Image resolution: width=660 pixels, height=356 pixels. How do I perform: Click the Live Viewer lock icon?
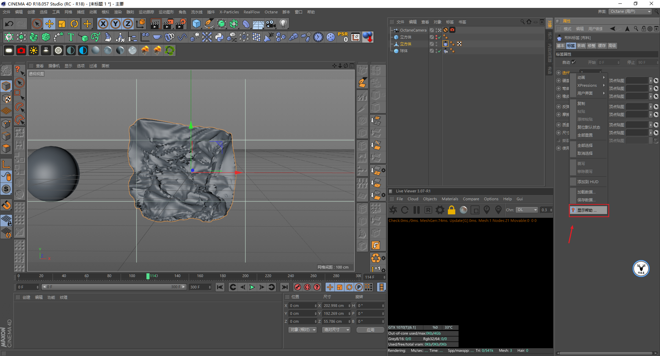tap(452, 210)
